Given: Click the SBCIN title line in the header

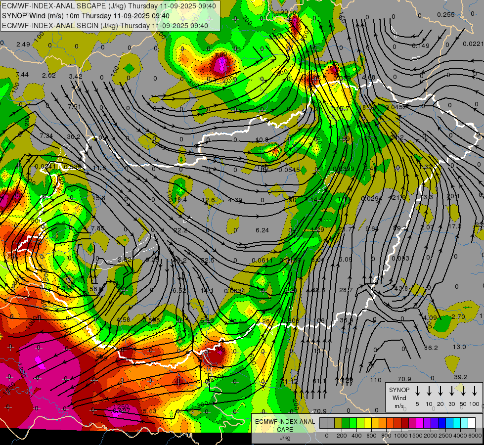Looking at the screenshot, I should click(105, 26).
